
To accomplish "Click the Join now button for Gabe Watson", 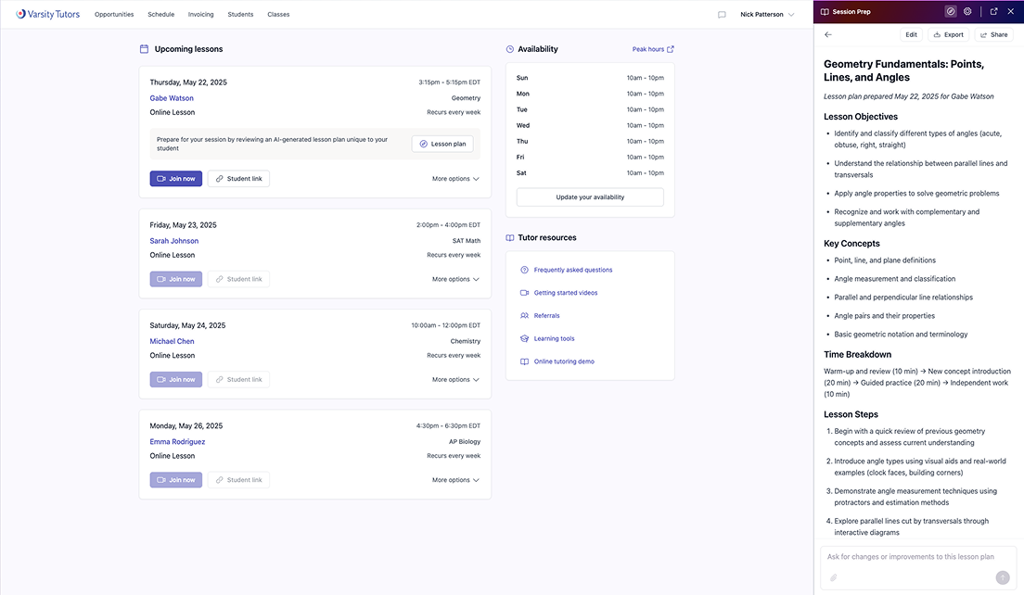I will [x=175, y=179].
